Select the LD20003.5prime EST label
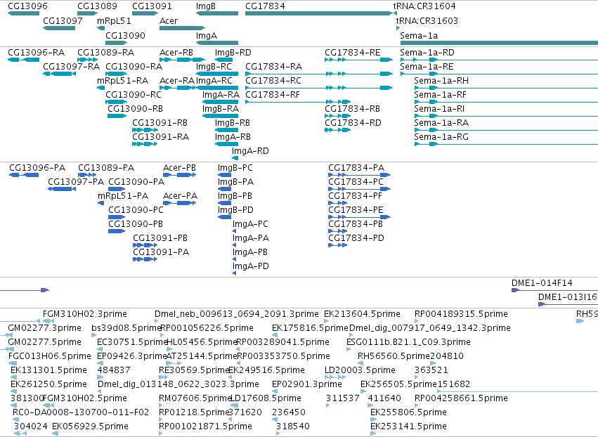 pos(360,370)
